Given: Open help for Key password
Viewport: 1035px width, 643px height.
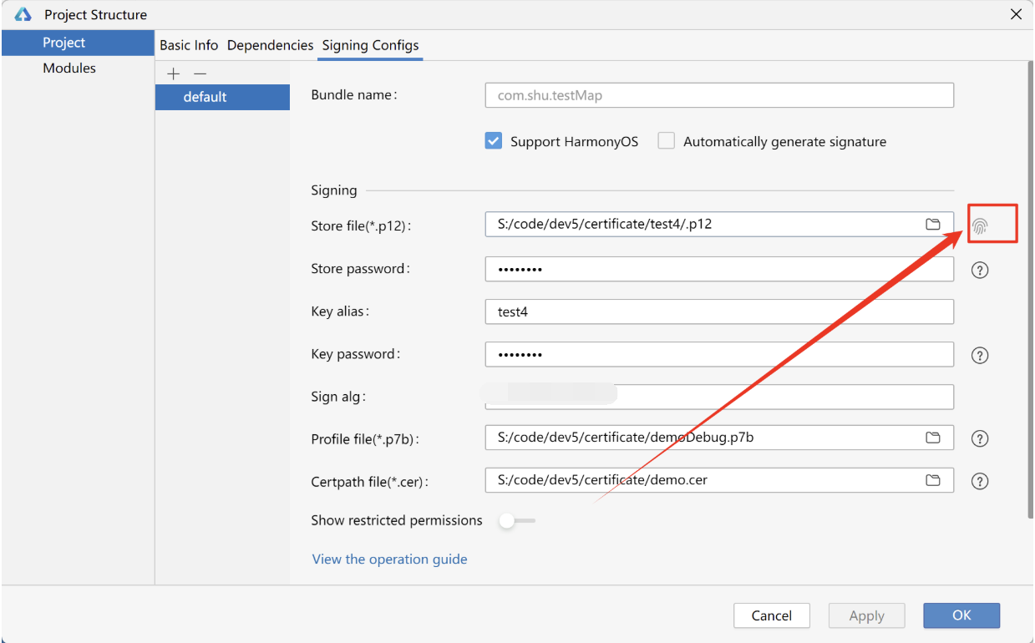Looking at the screenshot, I should tap(980, 355).
